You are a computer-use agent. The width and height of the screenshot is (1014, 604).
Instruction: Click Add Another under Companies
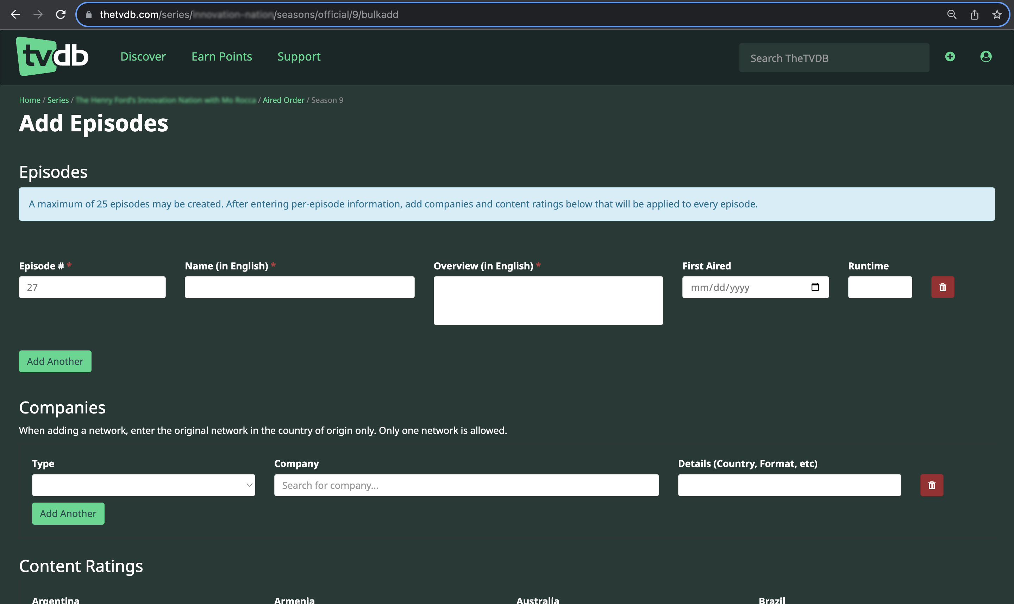pos(68,513)
